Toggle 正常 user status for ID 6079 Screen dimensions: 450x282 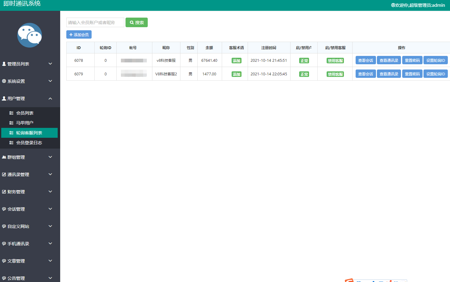click(x=304, y=74)
